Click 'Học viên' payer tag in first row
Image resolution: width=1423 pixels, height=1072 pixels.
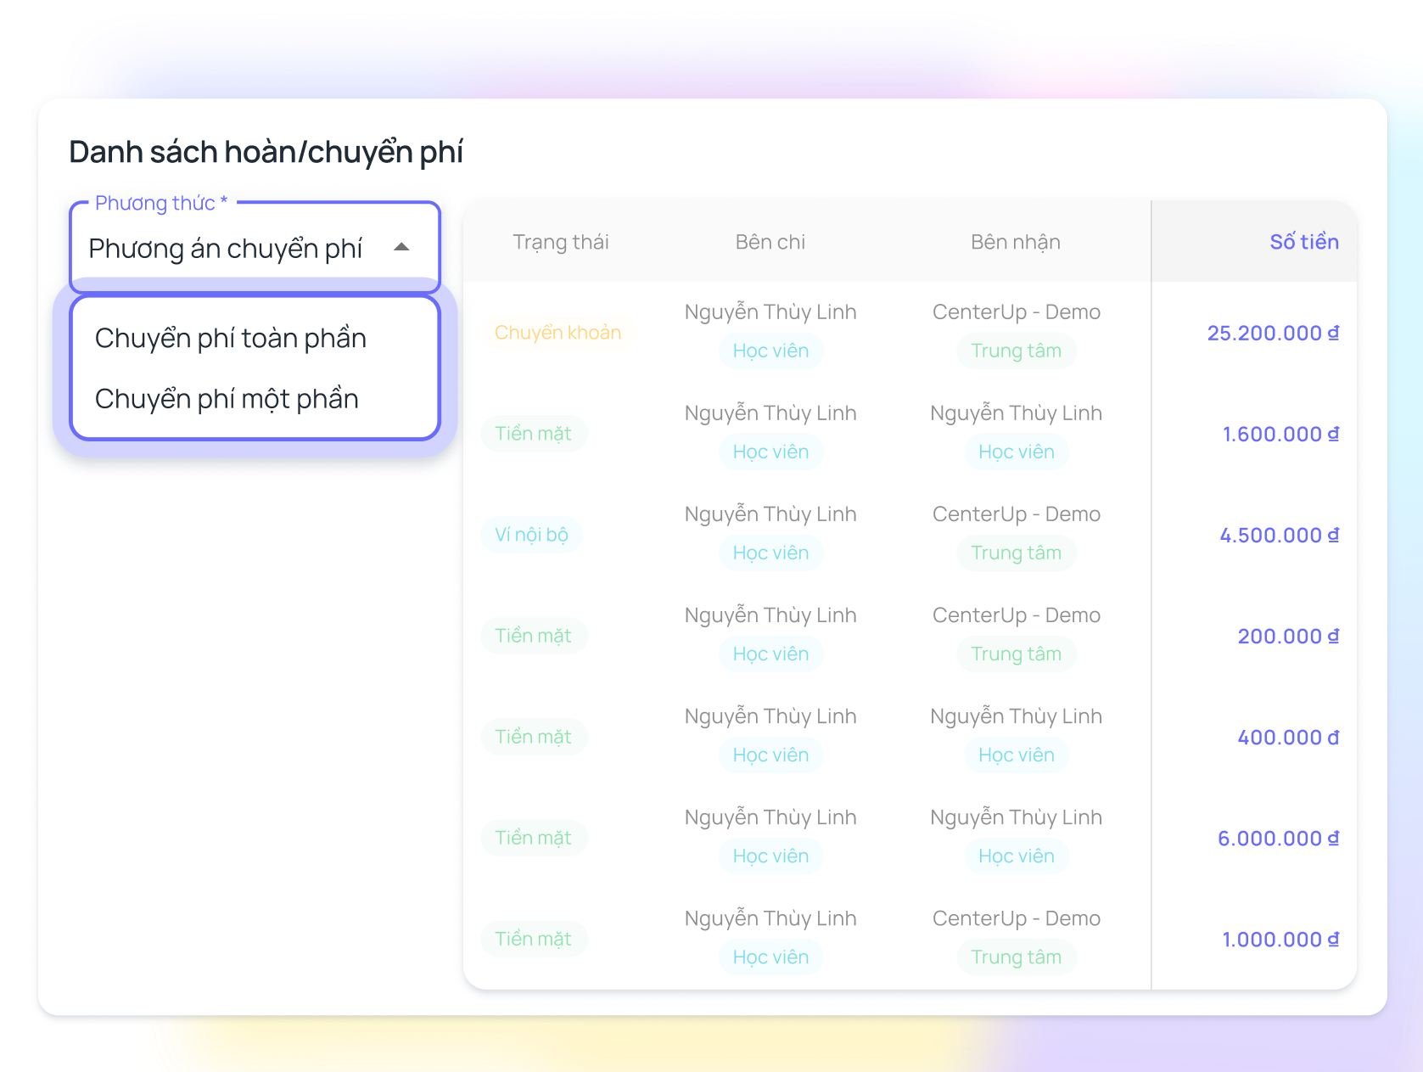click(x=770, y=351)
